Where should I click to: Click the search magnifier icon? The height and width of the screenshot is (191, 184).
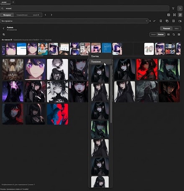pos(3,8)
